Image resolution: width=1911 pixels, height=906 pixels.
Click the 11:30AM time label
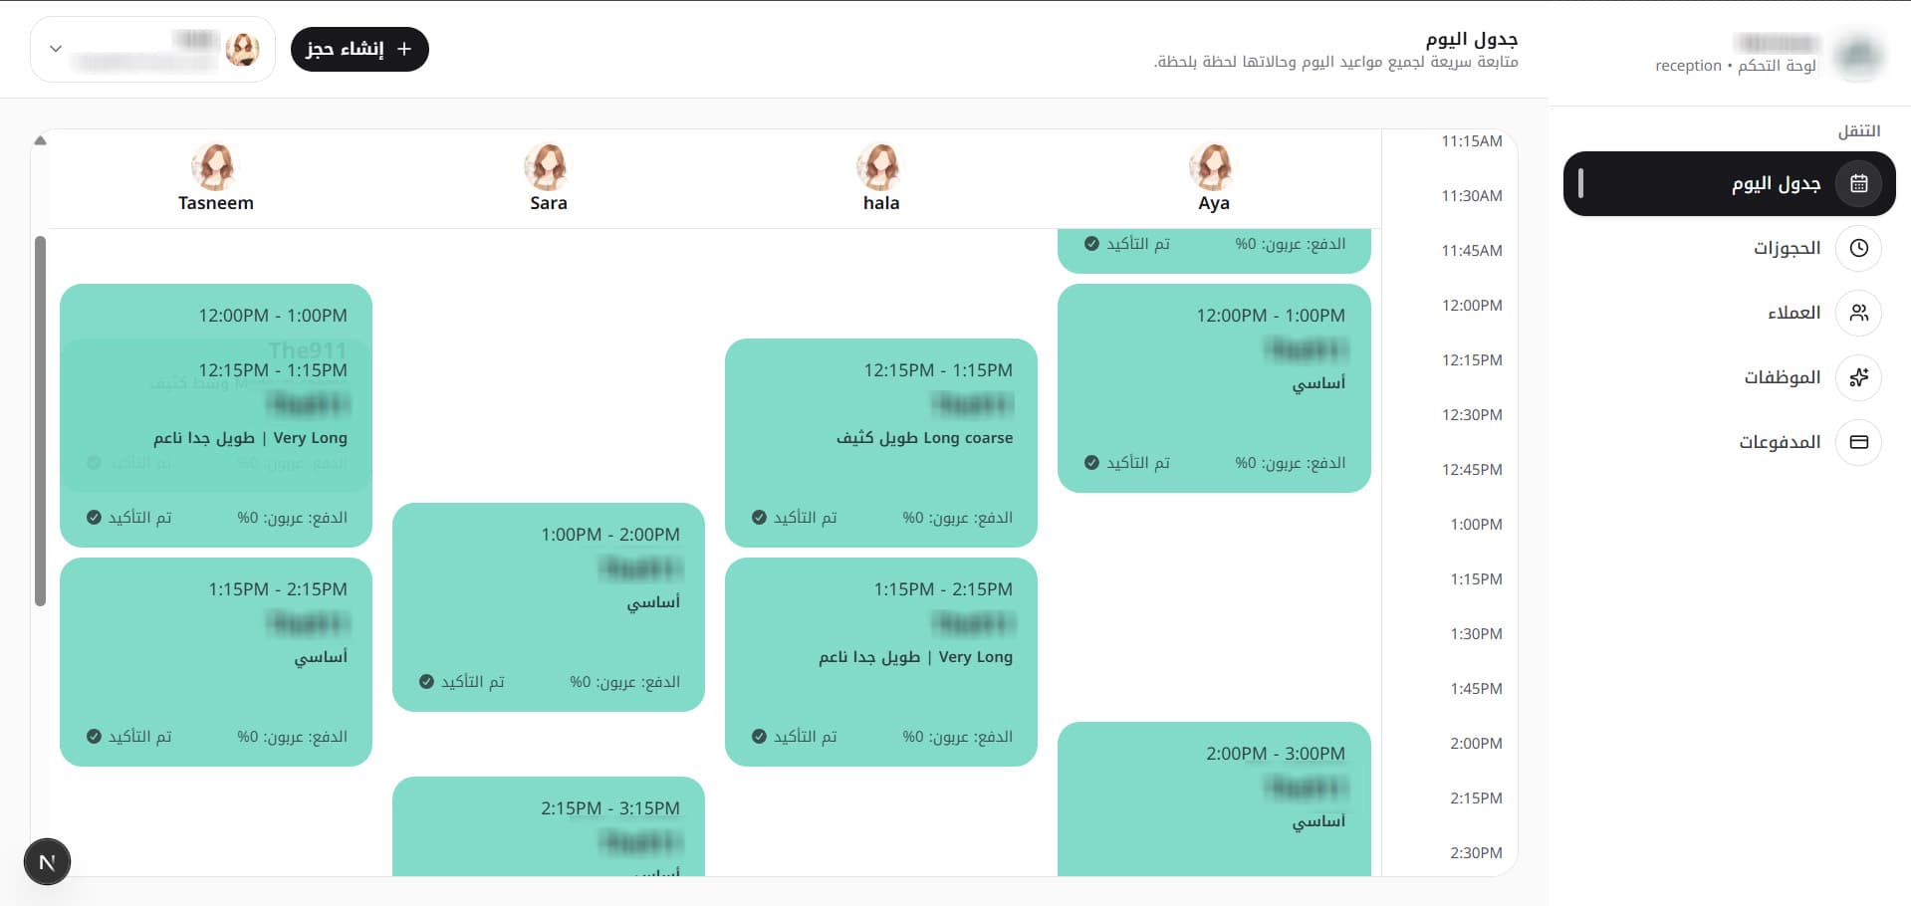[1472, 196]
